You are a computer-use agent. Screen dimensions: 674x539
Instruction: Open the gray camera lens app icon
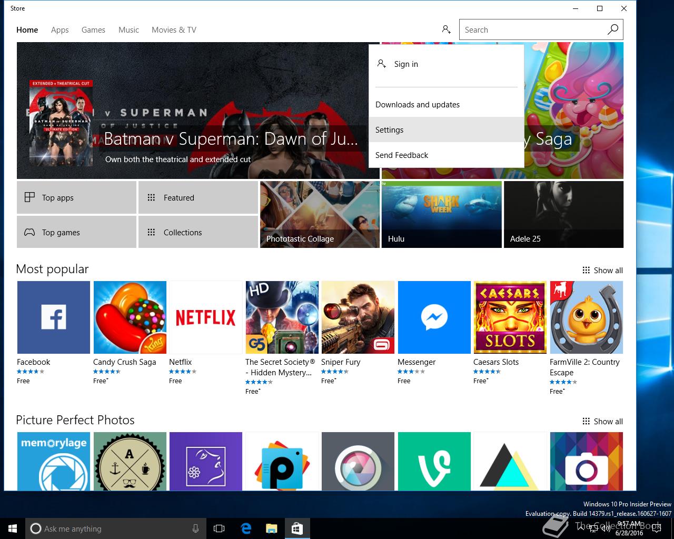[358, 461]
